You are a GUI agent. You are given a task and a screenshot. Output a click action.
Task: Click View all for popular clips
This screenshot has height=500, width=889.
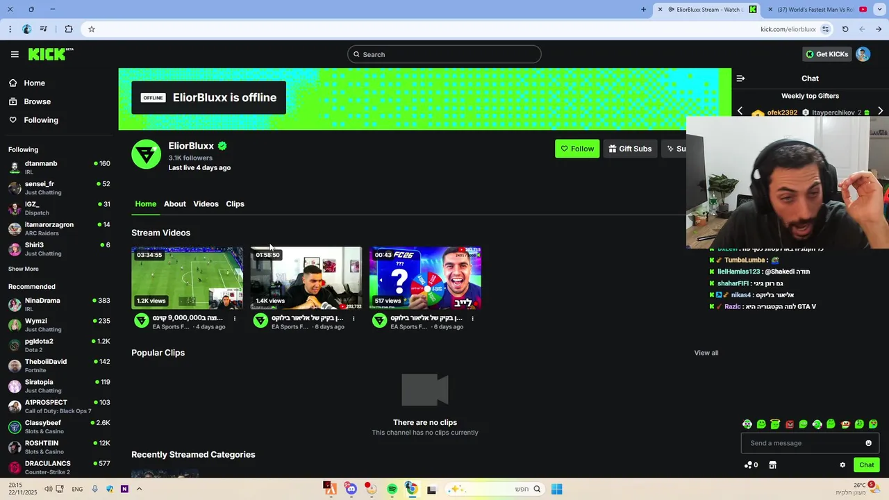pos(706,353)
